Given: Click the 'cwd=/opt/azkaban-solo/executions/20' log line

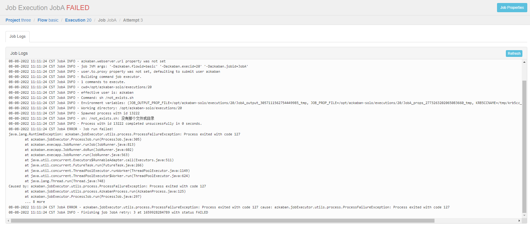Looking at the screenshot, I should click(80, 87).
